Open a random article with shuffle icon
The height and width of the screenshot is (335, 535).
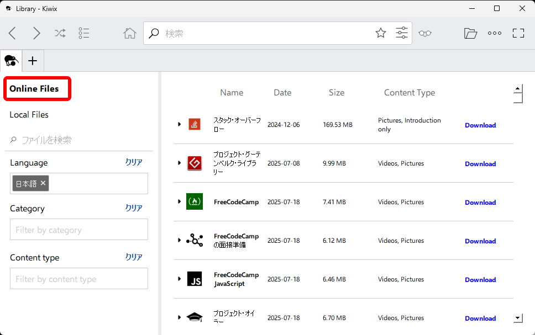(60, 33)
